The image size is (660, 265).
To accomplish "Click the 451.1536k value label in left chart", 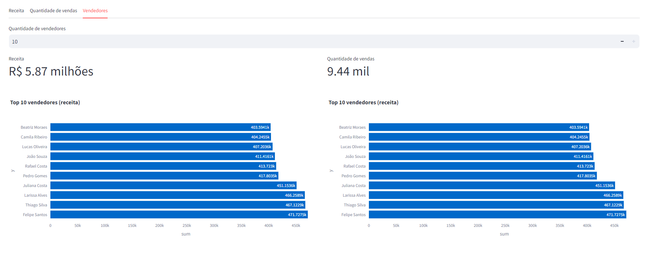I will coord(286,186).
